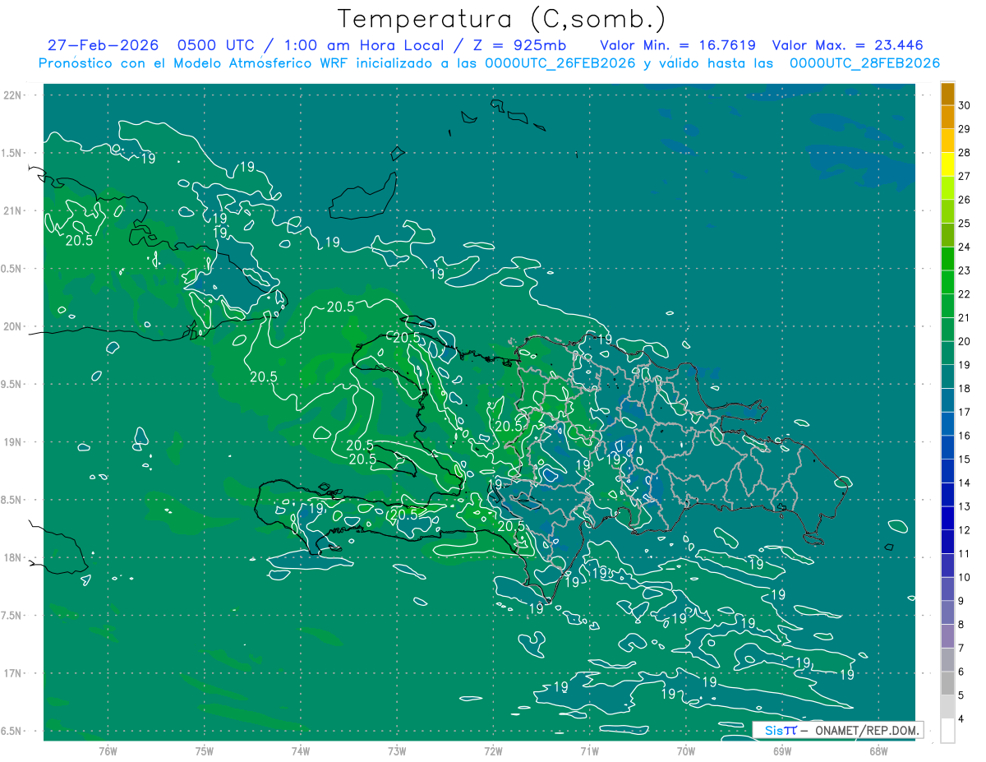
Task: Click the latitude axis label 22N
Action: (13, 95)
